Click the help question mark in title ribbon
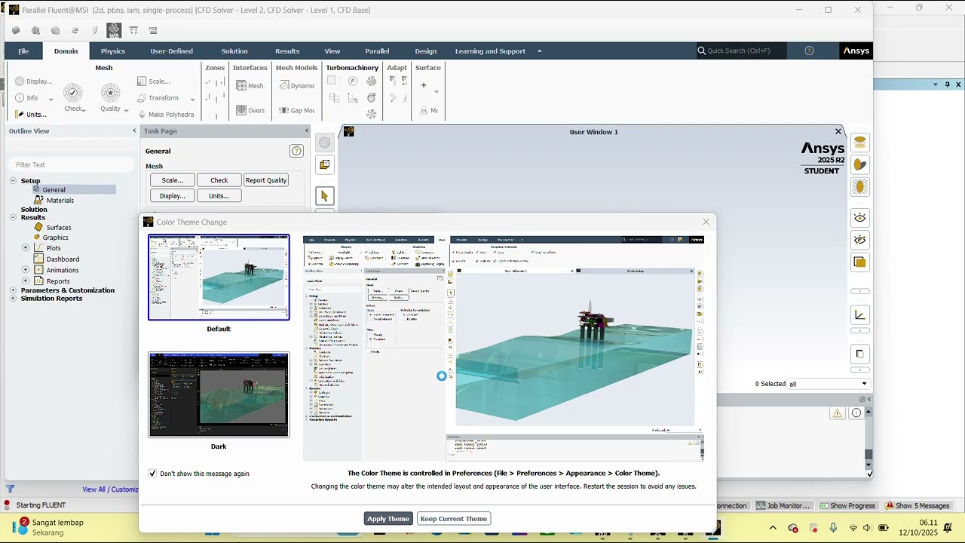This screenshot has width=965, height=543. click(x=809, y=51)
